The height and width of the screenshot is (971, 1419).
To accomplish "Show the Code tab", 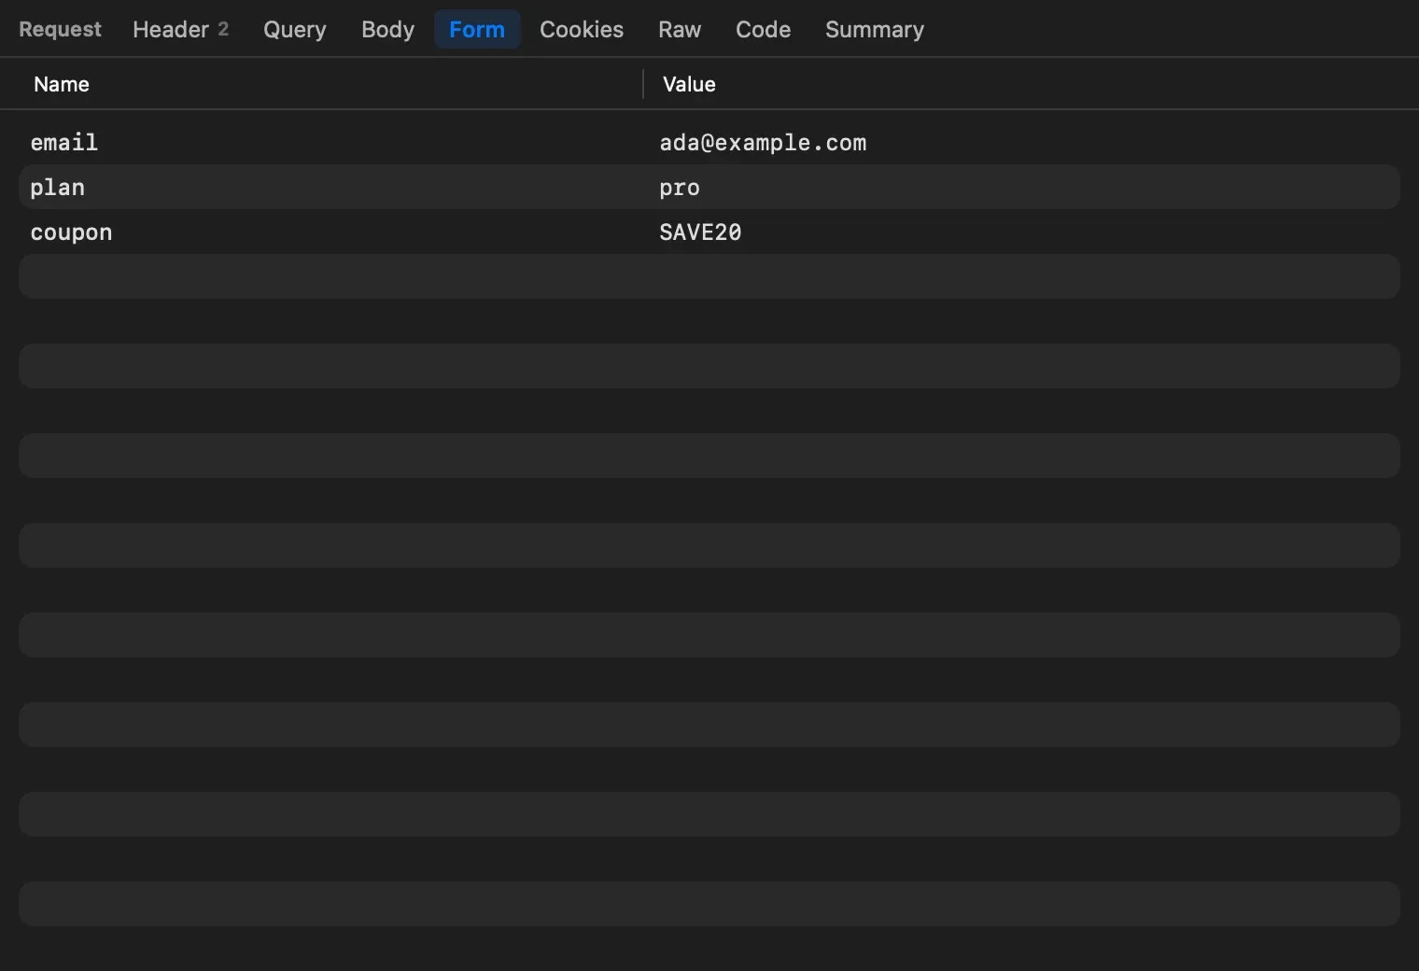I will [x=763, y=30].
